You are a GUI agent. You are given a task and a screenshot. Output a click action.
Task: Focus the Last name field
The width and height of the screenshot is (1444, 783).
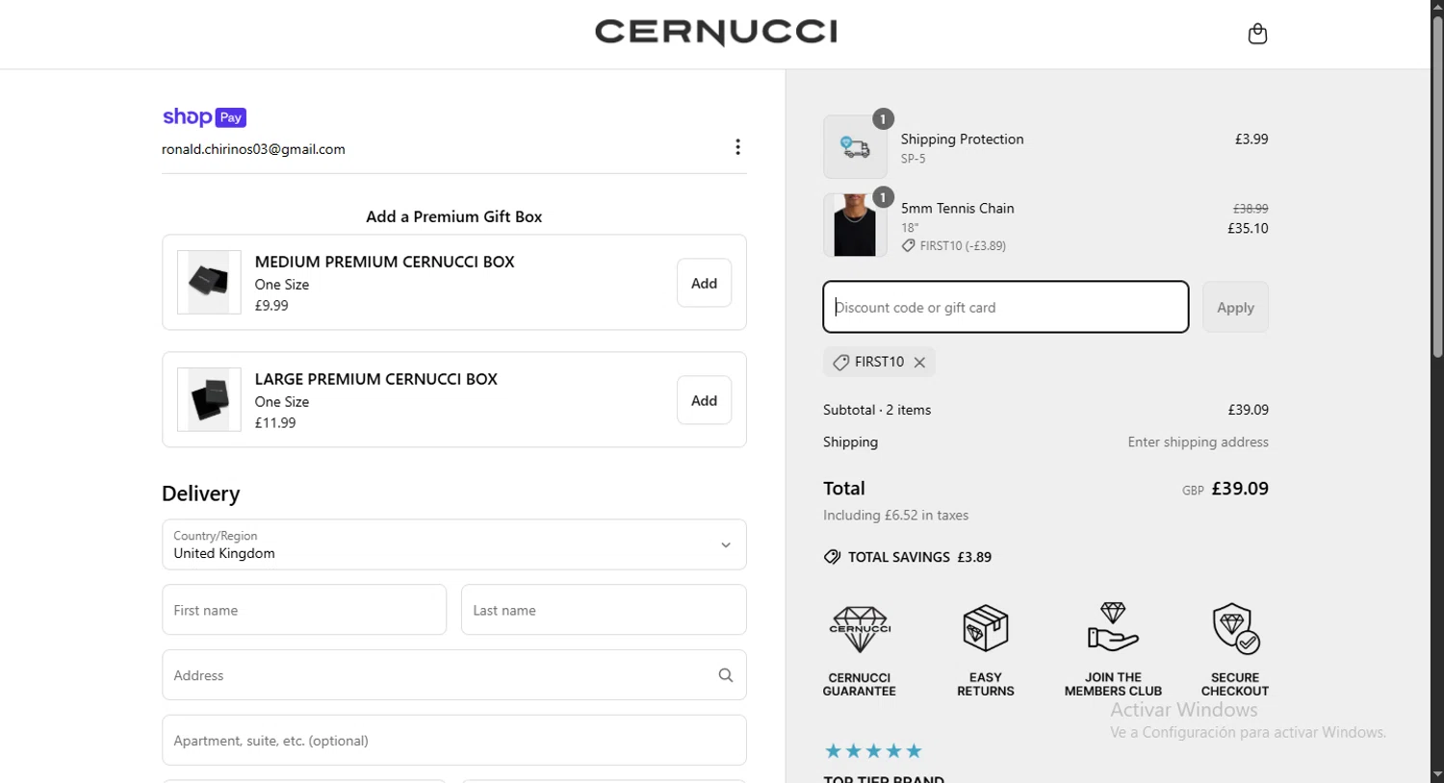coord(604,610)
